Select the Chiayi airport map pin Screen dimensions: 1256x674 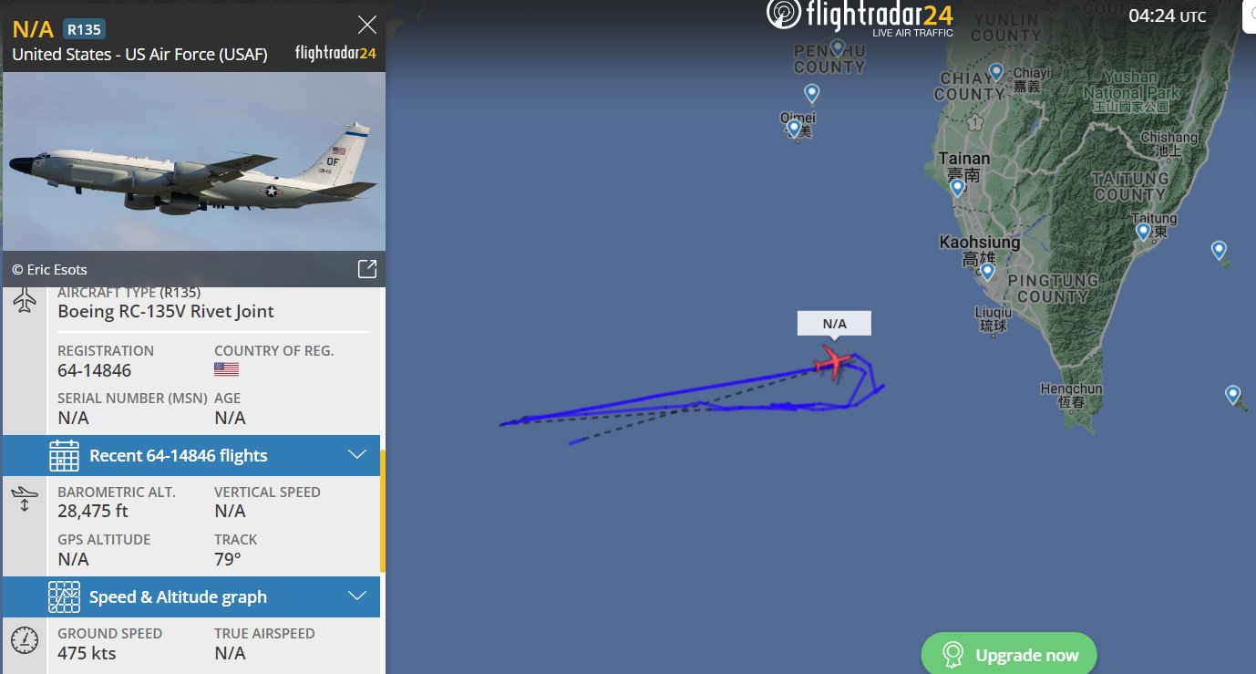996,71
